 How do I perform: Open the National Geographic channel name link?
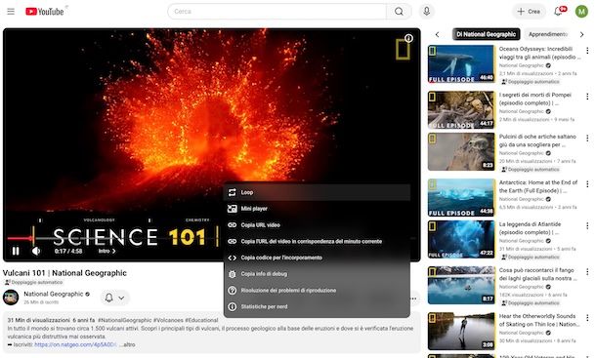54,294
